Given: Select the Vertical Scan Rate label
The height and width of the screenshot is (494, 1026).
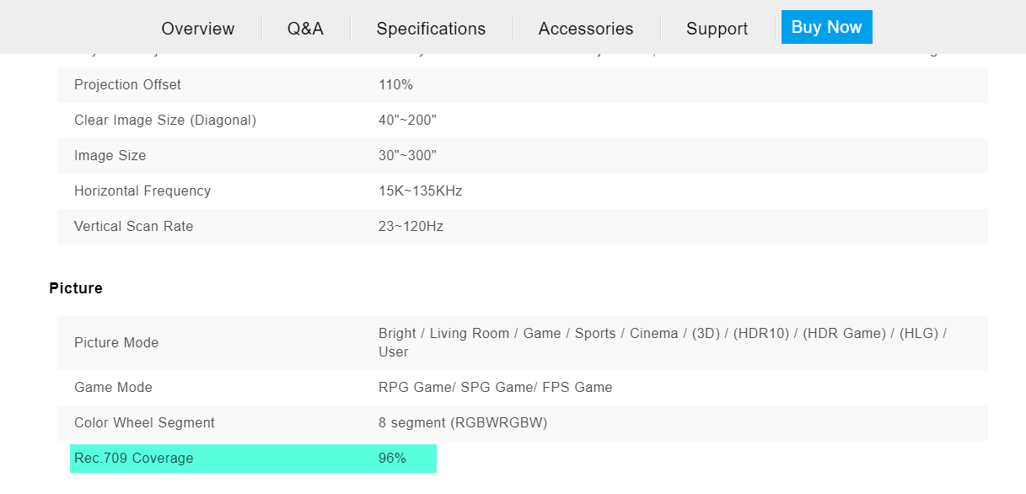Looking at the screenshot, I should pos(133,227).
